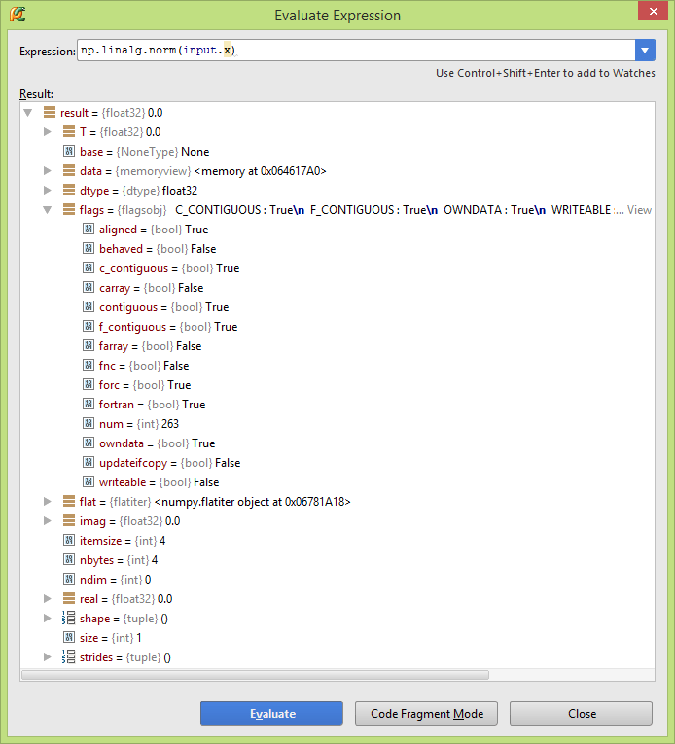This screenshot has width=675, height=744.
Task: Expand the real node
Action: [x=47, y=598]
